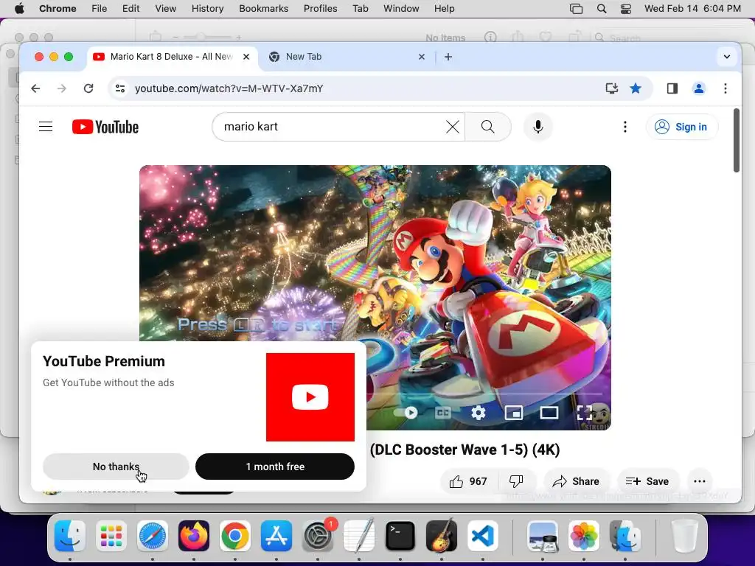View site information in address bar
This screenshot has width=755, height=566.
pos(120,88)
